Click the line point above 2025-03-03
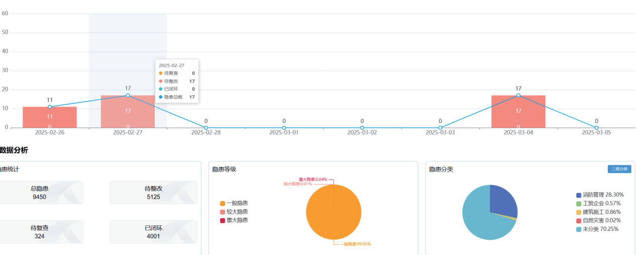This screenshot has height=255, width=637. 440,127
